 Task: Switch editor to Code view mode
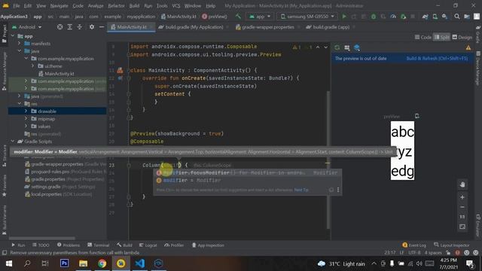click(423, 37)
